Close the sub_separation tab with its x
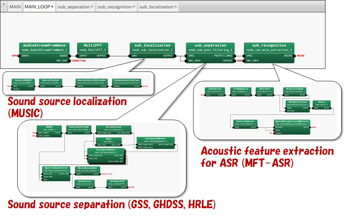Viewport: 345px width, 216px height. (92, 7)
